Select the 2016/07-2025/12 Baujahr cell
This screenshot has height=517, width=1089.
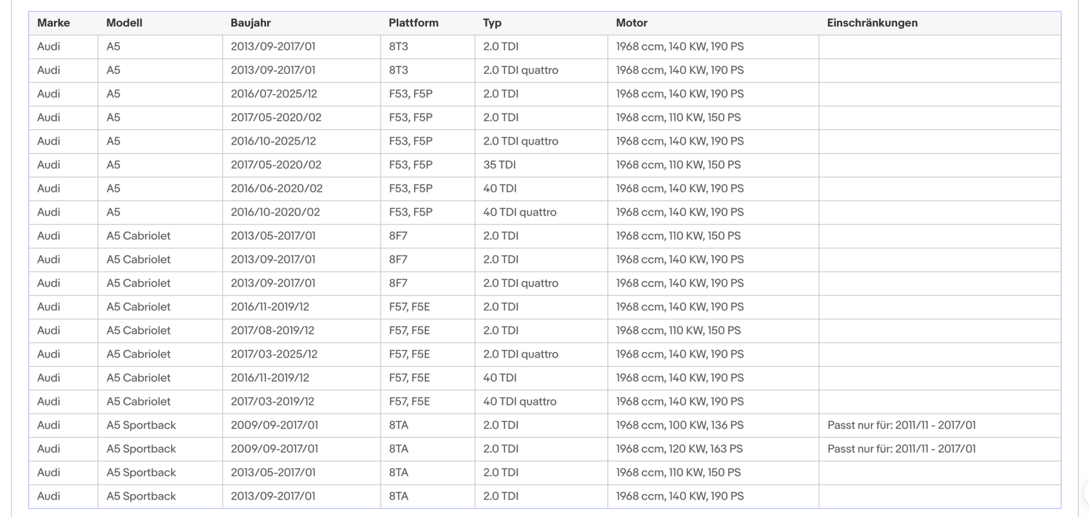point(302,94)
